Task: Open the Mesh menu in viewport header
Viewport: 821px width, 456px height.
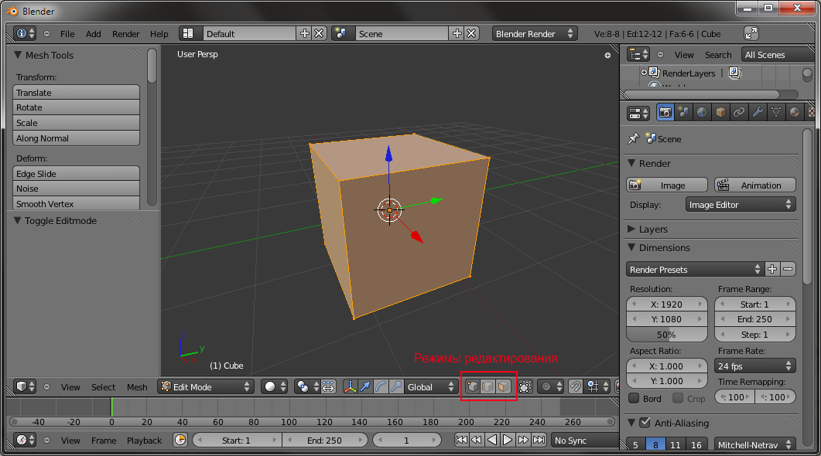Action: [x=137, y=387]
